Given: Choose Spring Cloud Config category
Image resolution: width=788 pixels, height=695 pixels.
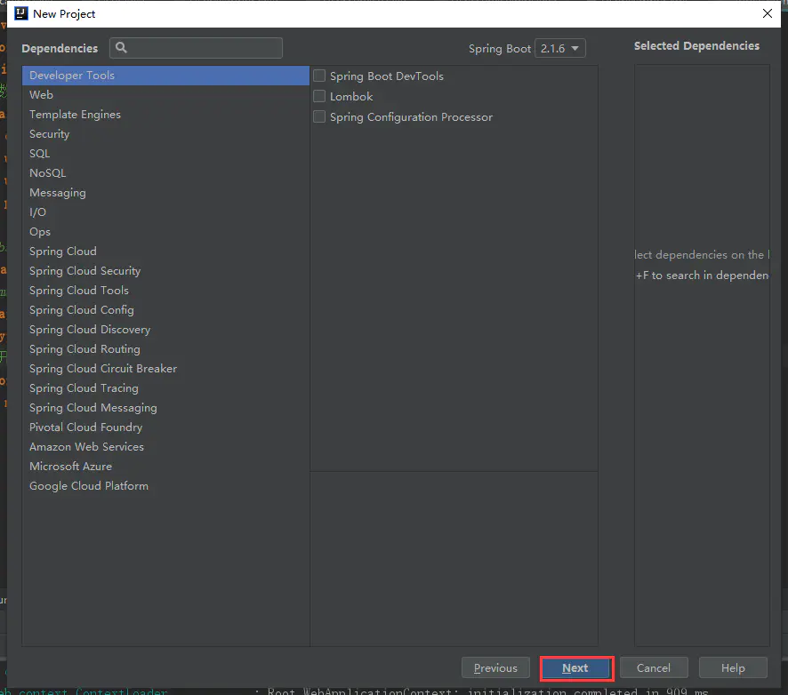Looking at the screenshot, I should pyautogui.click(x=165, y=310).
